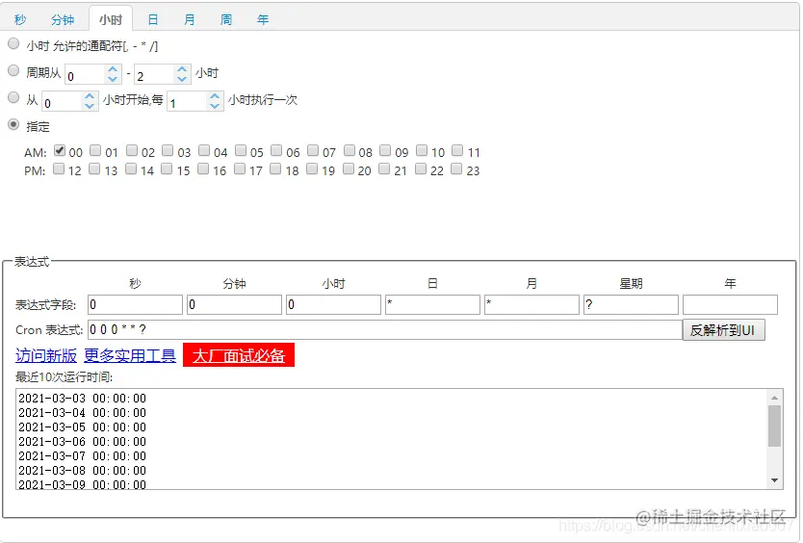The width and height of the screenshot is (803, 543).
Task: Switch to the 秒 tab
Action: pos(20,19)
